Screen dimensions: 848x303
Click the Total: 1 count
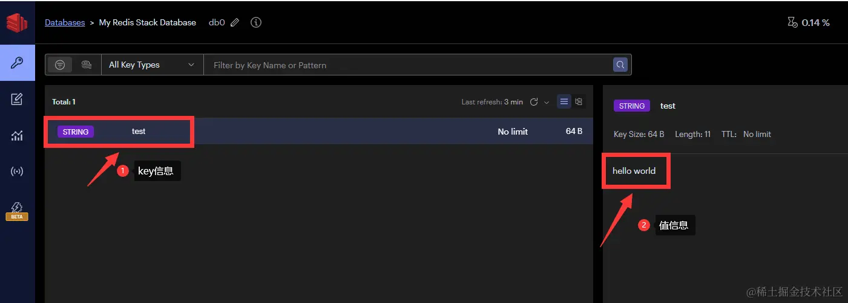coord(64,102)
